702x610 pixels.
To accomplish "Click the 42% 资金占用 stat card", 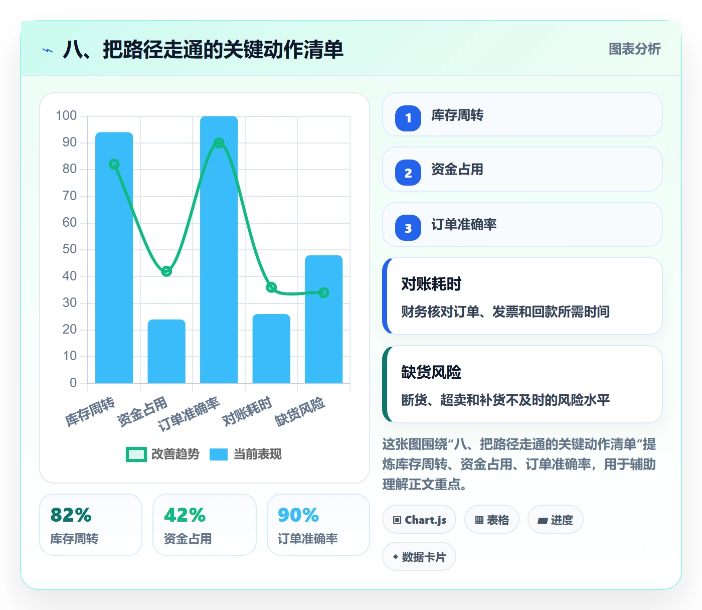I will (205, 525).
